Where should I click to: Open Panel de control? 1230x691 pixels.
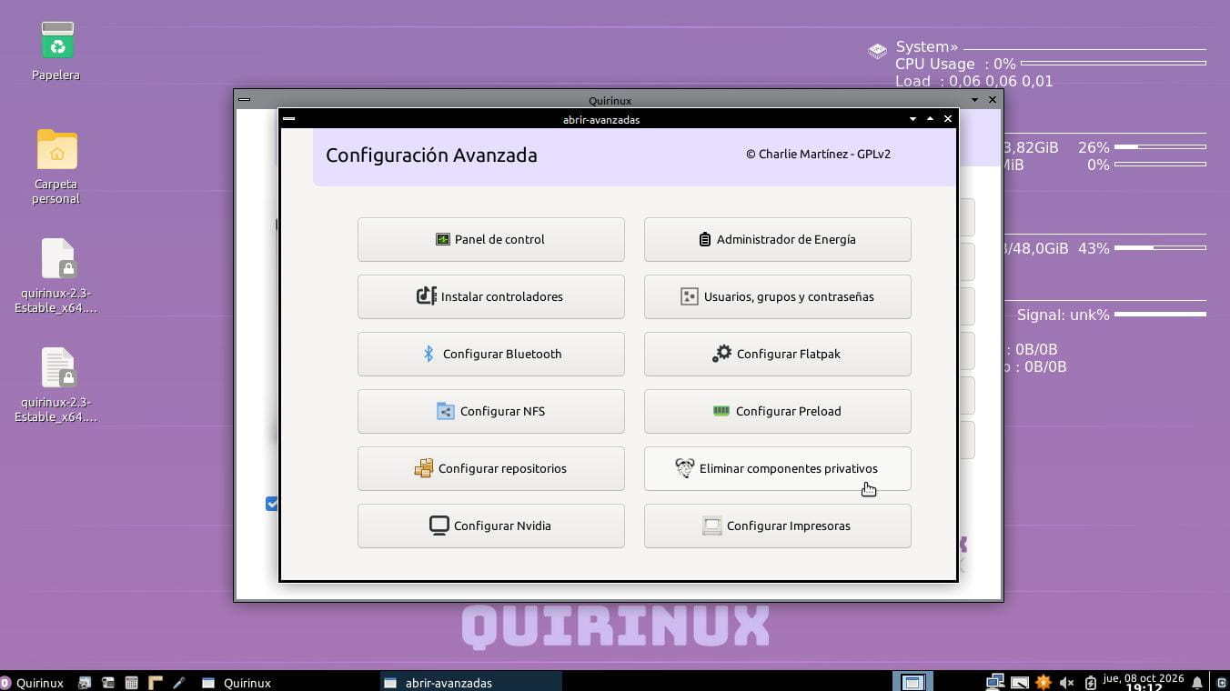click(490, 239)
